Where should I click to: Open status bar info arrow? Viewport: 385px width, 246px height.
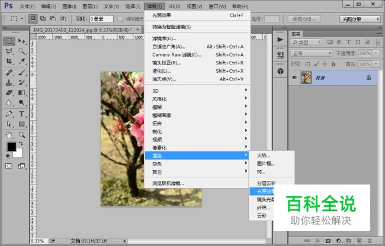point(125,241)
